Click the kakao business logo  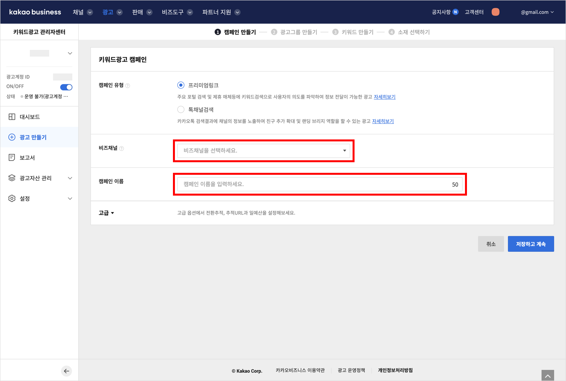(x=35, y=12)
